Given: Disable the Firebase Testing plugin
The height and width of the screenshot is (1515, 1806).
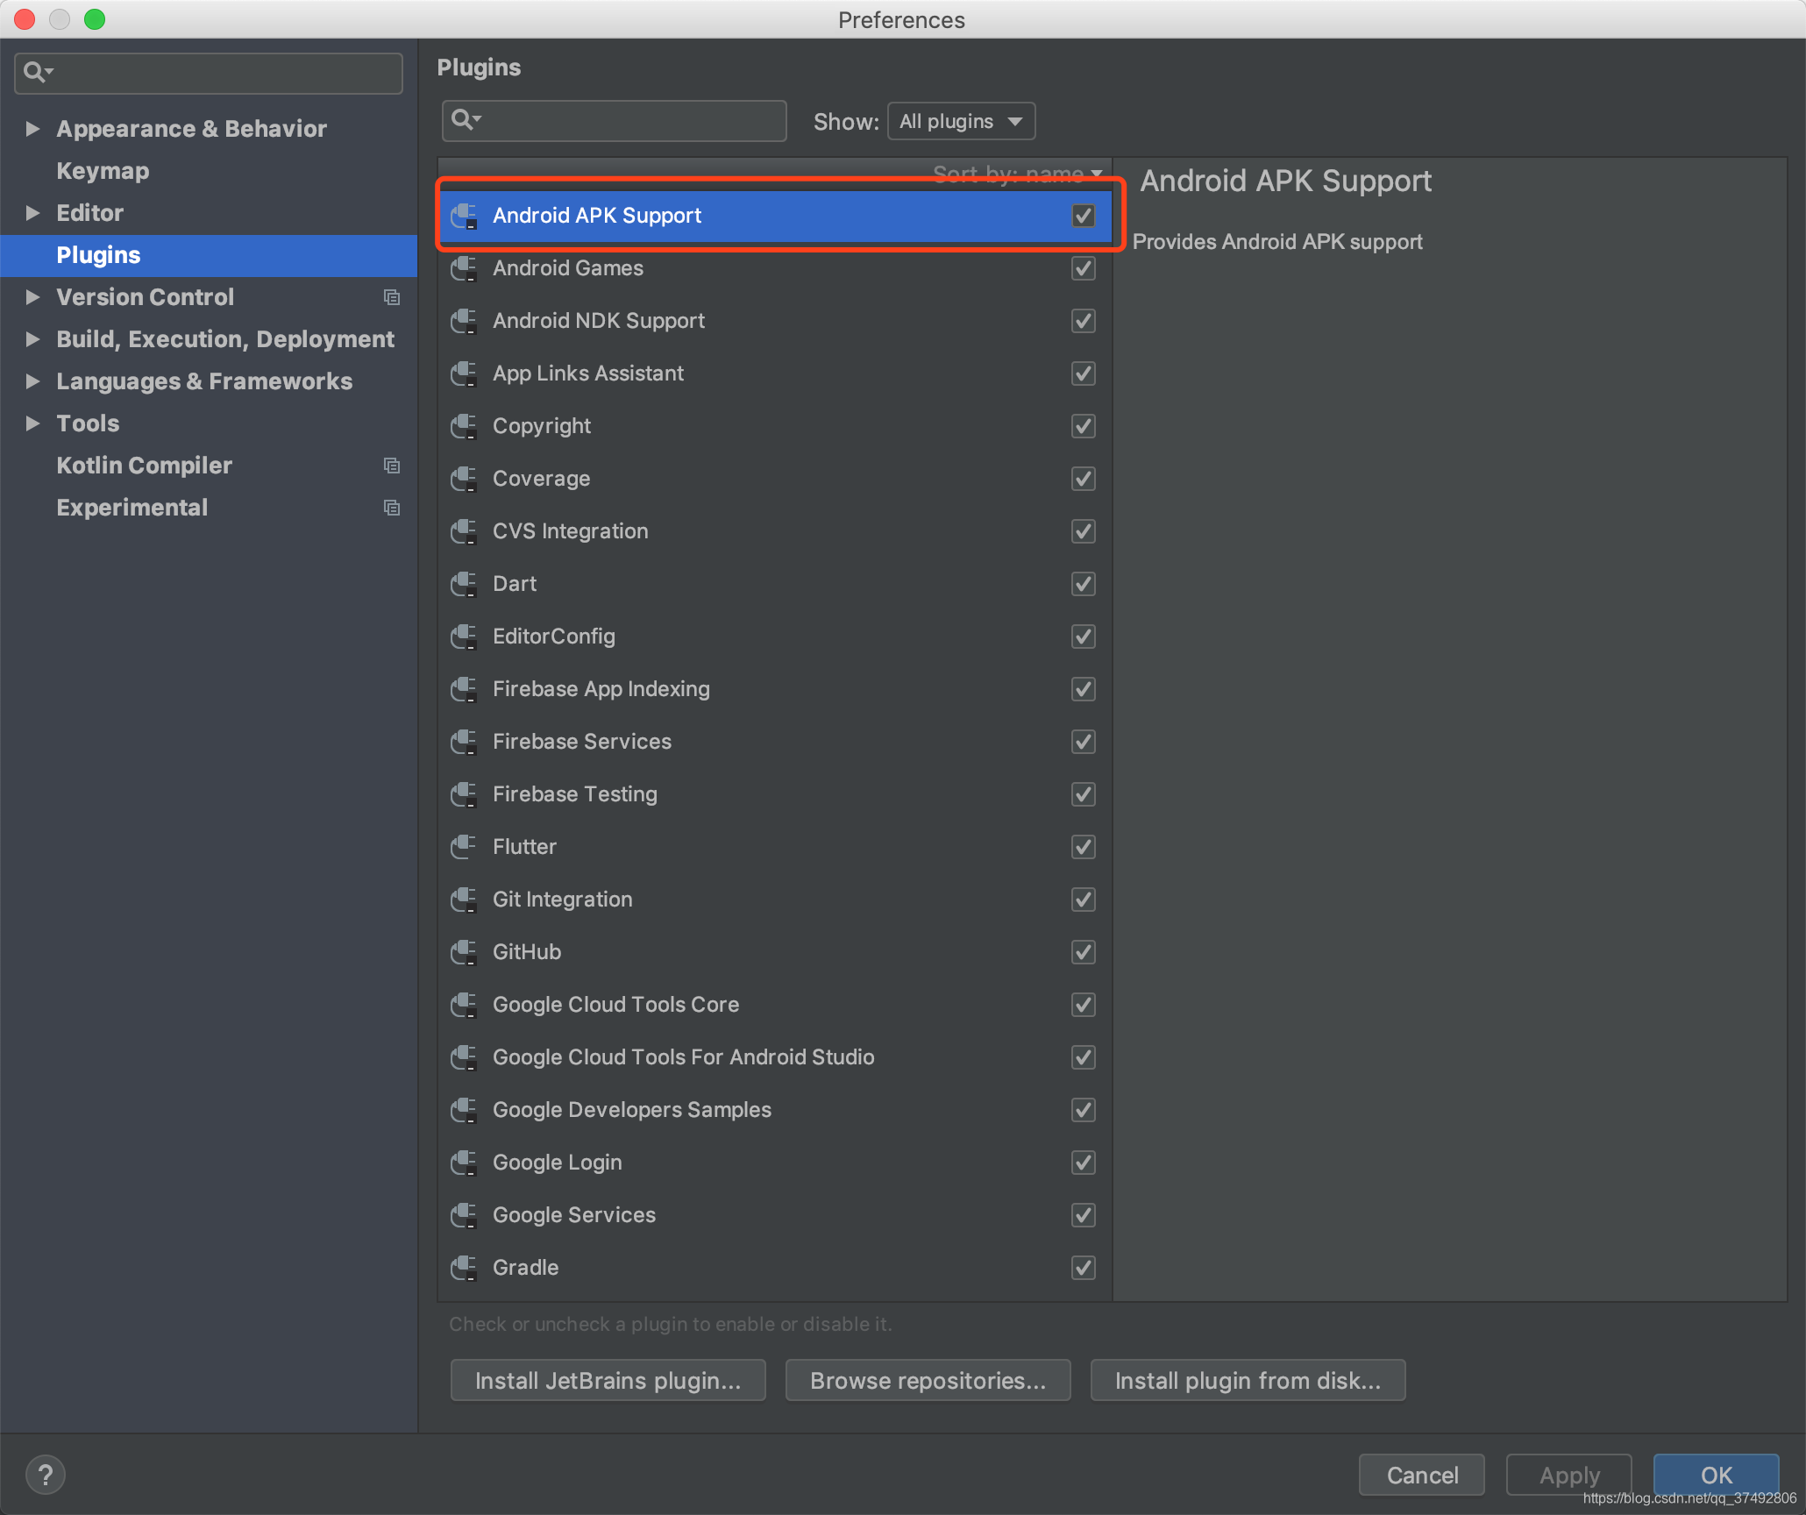Looking at the screenshot, I should [x=1084, y=794].
